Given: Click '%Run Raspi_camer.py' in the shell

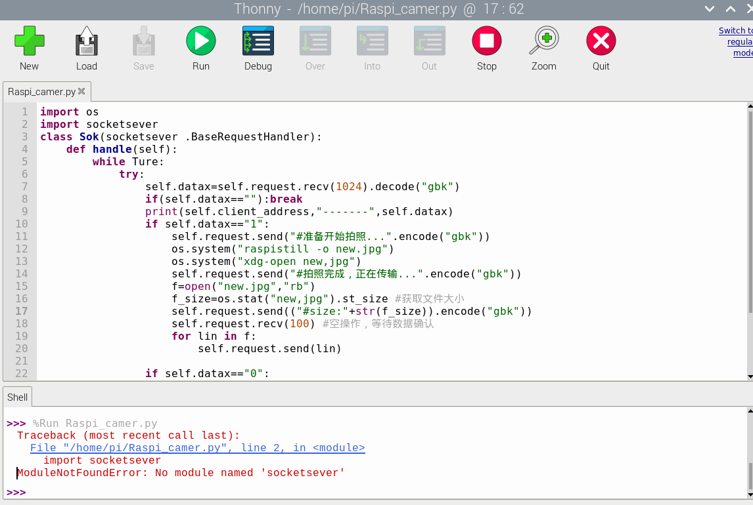Looking at the screenshot, I should tap(95, 423).
